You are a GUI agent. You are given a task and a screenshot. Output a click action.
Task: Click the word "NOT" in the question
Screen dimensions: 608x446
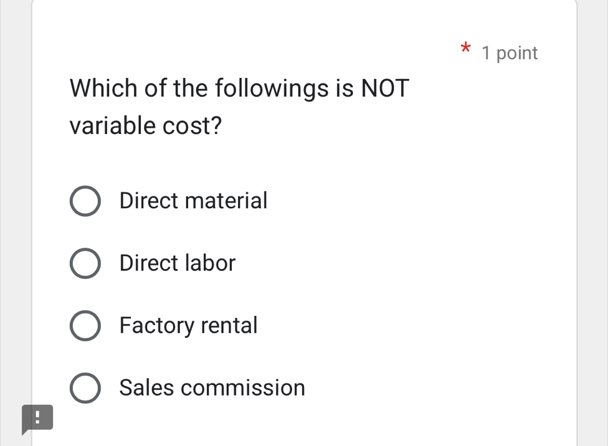click(386, 88)
